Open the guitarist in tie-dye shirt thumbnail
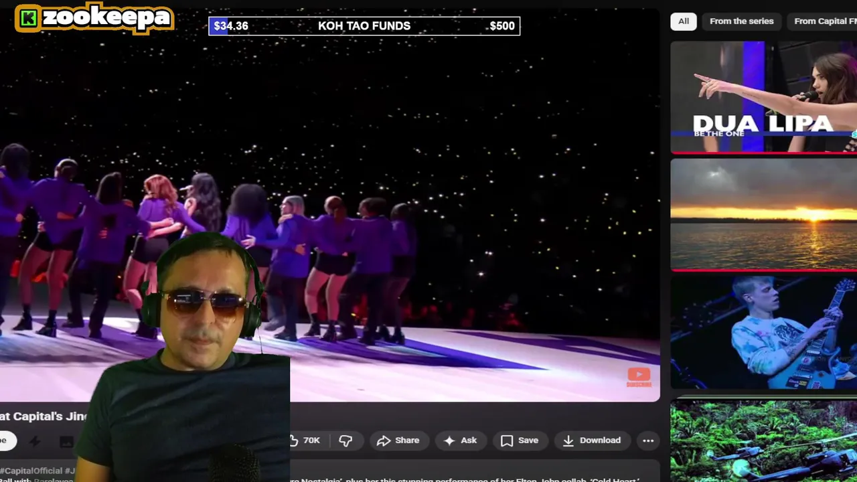The width and height of the screenshot is (857, 482). (763, 333)
